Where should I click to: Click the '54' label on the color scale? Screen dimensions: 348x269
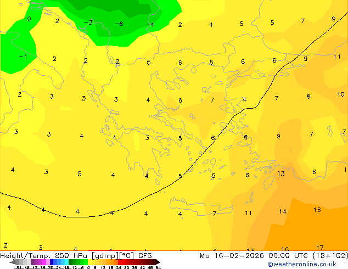tap(158, 267)
